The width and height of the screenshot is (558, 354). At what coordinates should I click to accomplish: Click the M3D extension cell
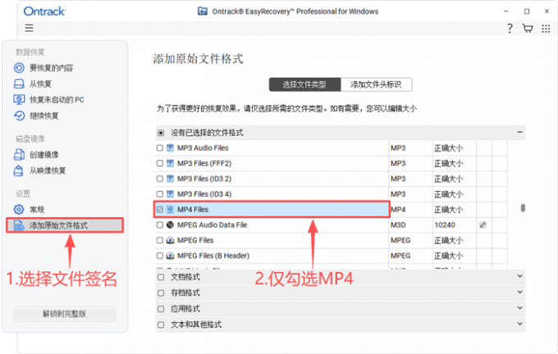398,225
